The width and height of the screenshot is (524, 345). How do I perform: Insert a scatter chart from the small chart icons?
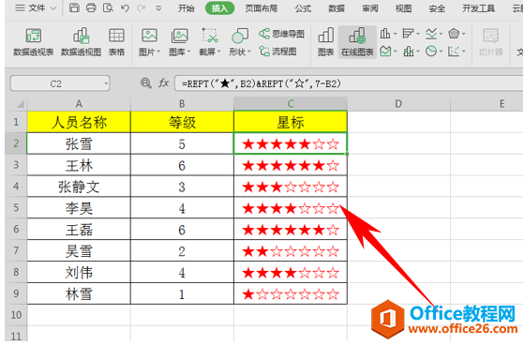[x=454, y=52]
